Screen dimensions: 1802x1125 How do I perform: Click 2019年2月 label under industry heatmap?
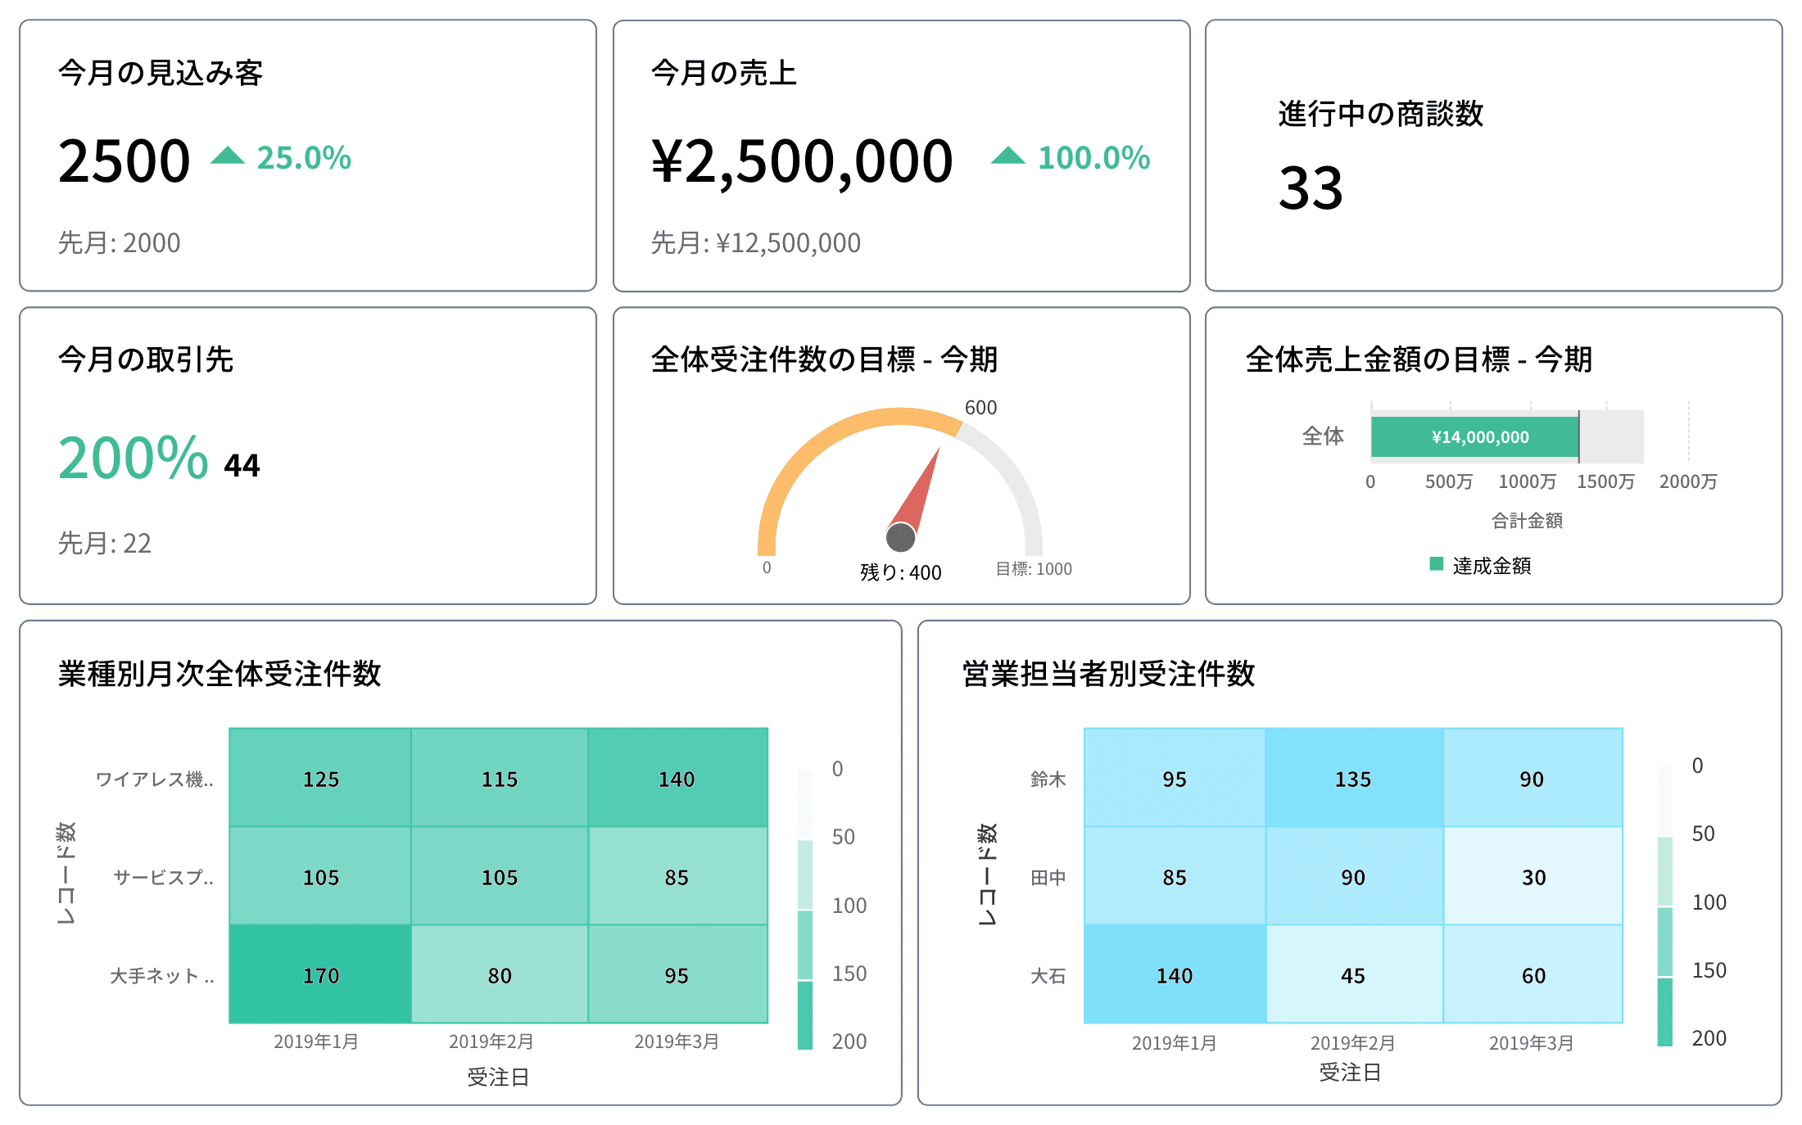click(x=491, y=1041)
